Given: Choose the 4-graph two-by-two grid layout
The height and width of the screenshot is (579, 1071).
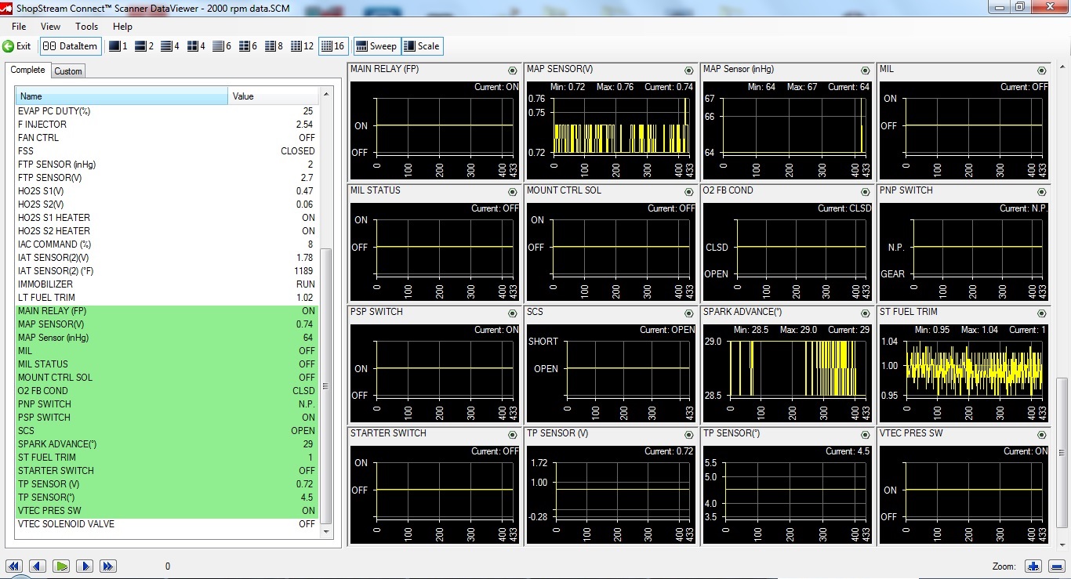Looking at the screenshot, I should 197,46.
